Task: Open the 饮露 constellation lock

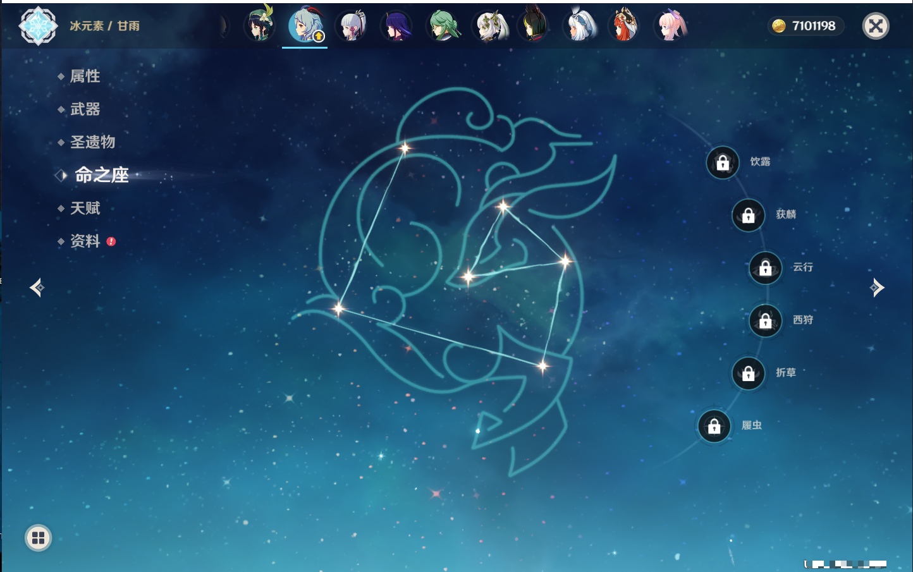Action: pos(723,163)
